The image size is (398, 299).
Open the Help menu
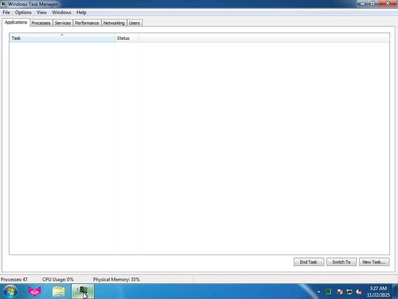coord(81,12)
